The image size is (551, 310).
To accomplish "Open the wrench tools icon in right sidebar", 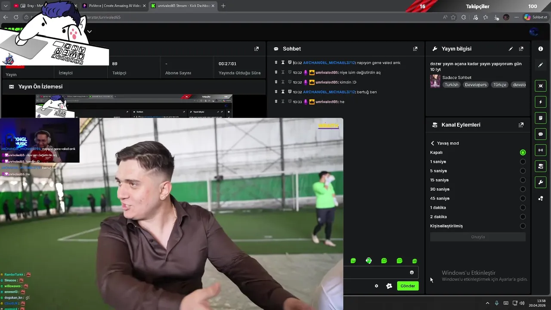I will click(x=541, y=182).
